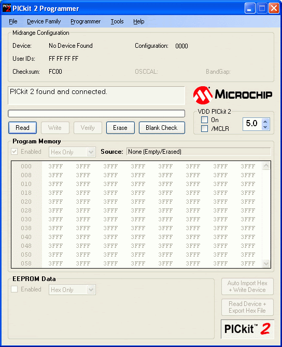
Task: Toggle the /MCLR checkbox
Action: point(204,128)
